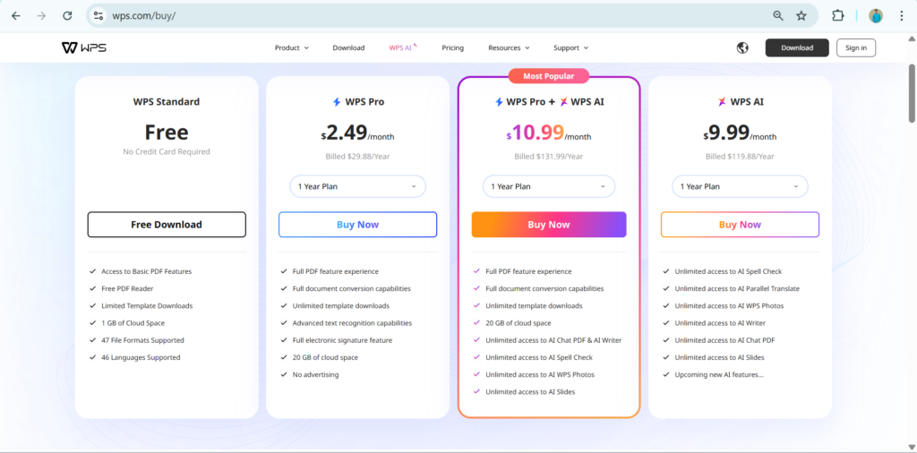The image size is (917, 453).
Task: Click Buy Now for WPS Pro
Action: coord(358,225)
